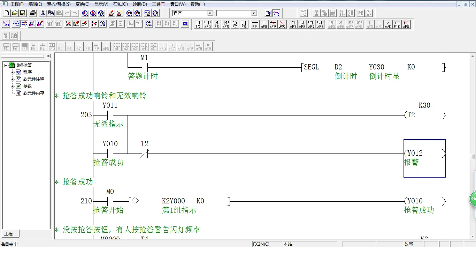
Task: Insert normally open contact F5
Action: [x=198, y=24]
